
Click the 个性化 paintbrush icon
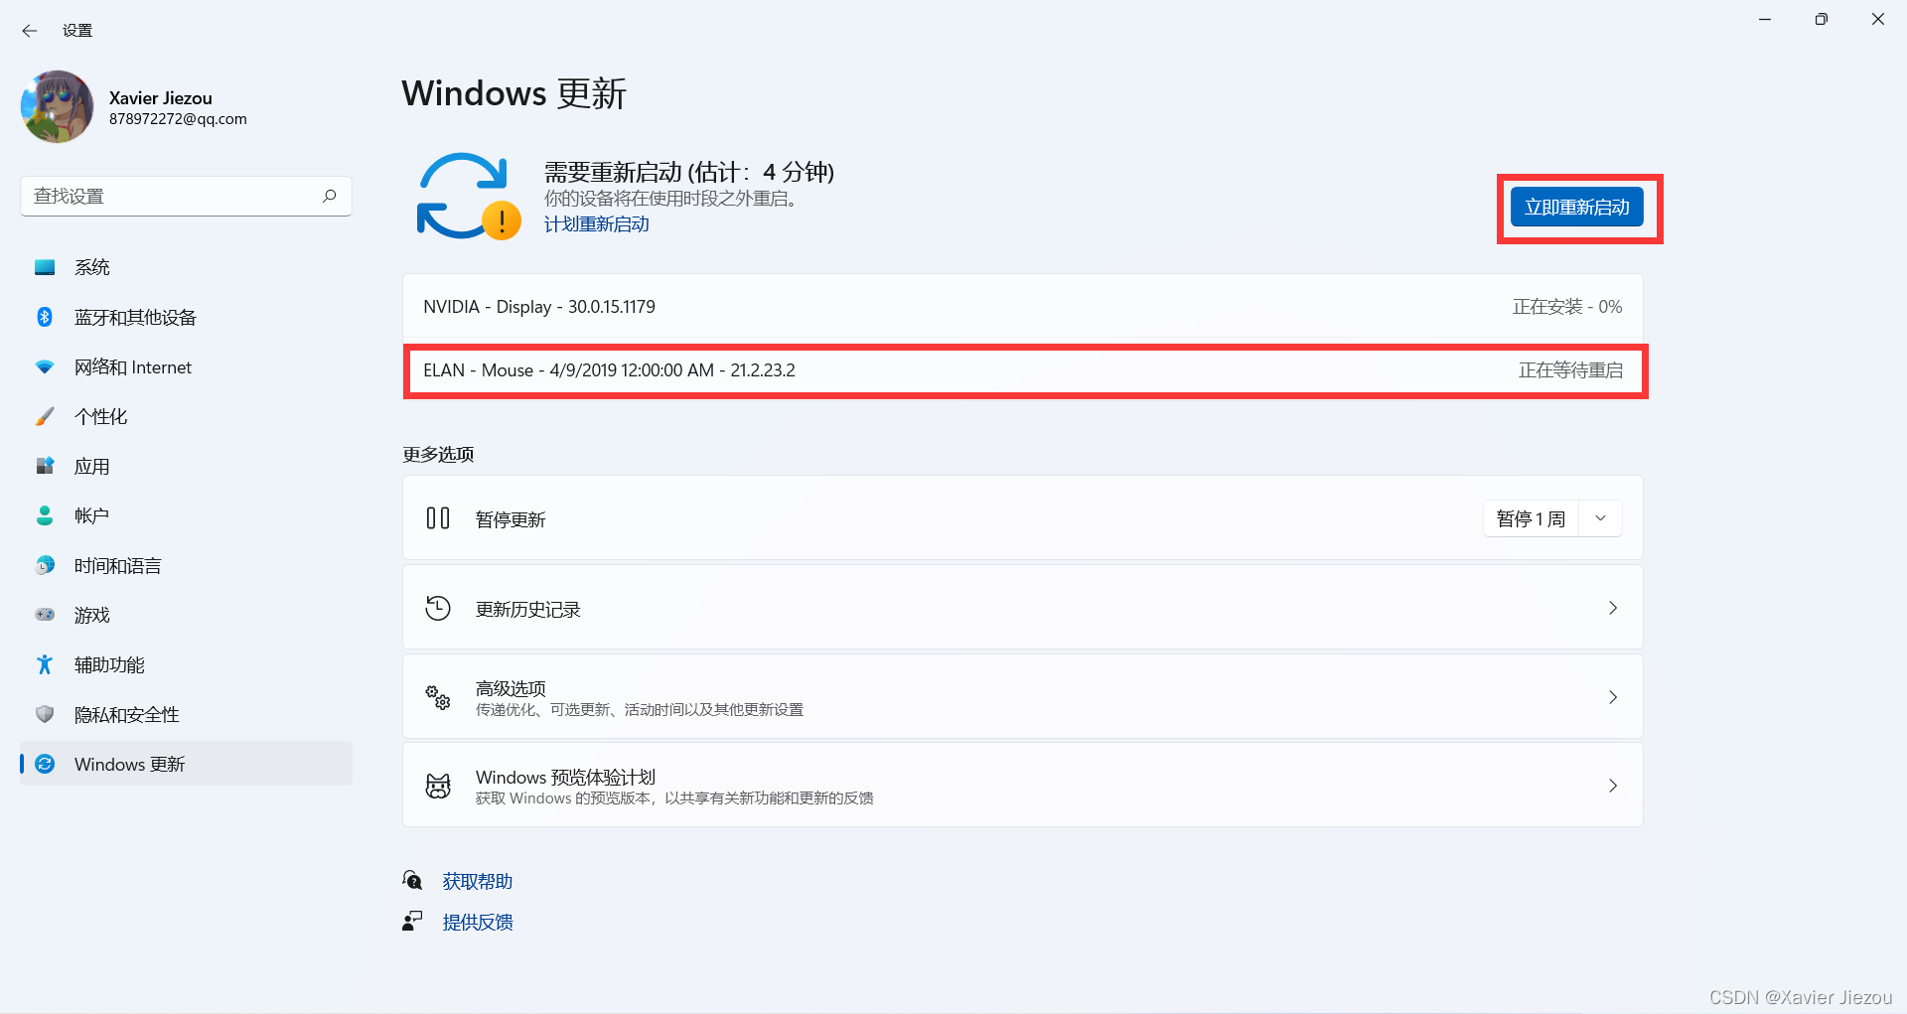pyautogui.click(x=45, y=417)
